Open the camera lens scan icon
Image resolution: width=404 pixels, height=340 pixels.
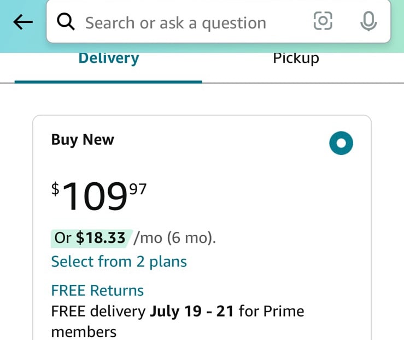pyautogui.click(x=323, y=21)
